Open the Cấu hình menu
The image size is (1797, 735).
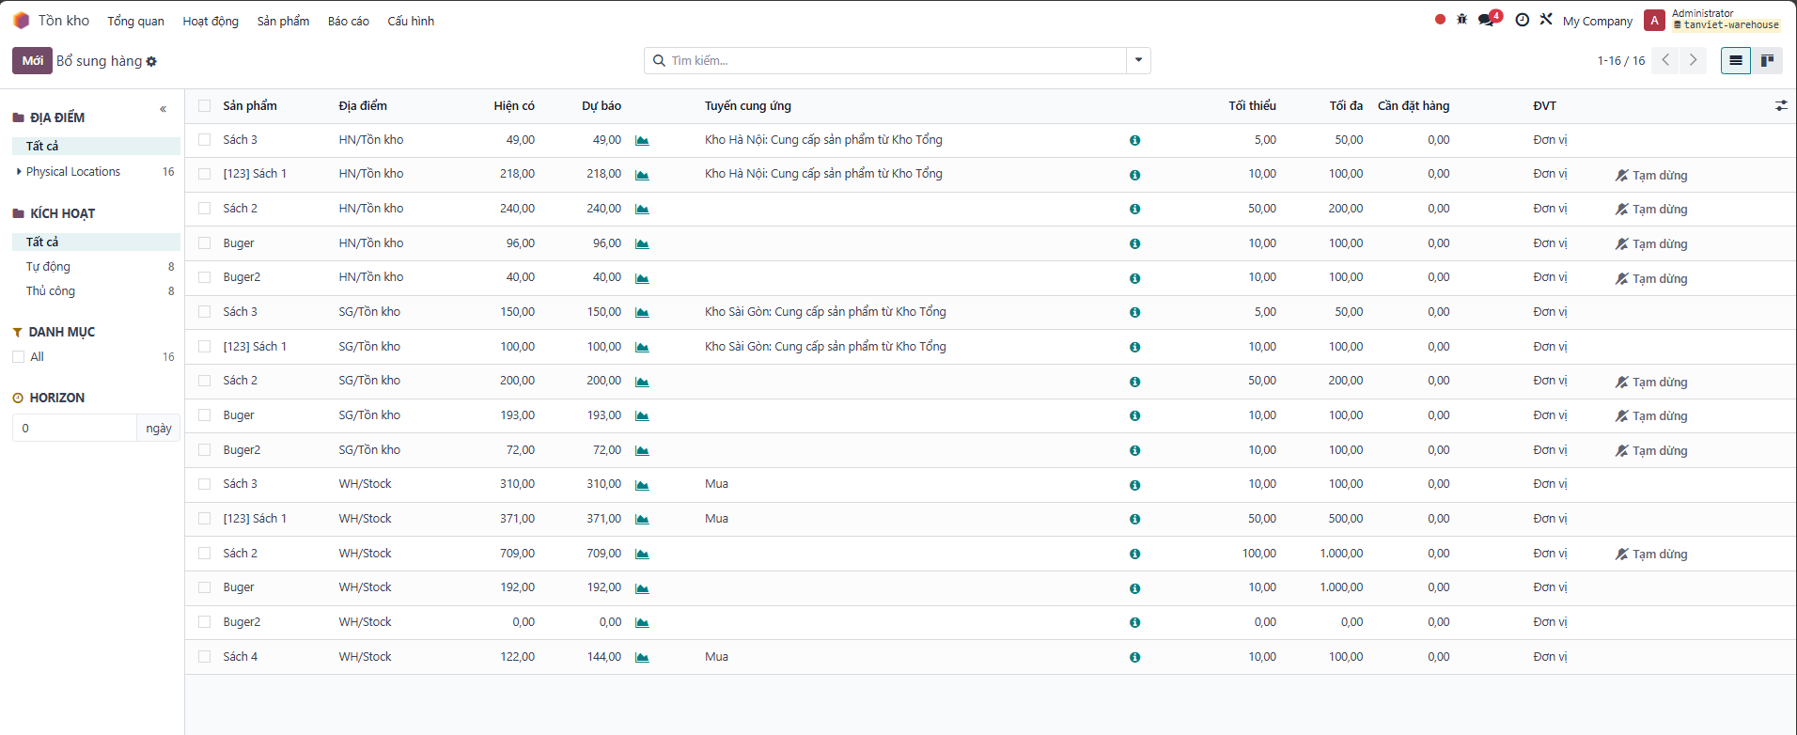coord(411,21)
